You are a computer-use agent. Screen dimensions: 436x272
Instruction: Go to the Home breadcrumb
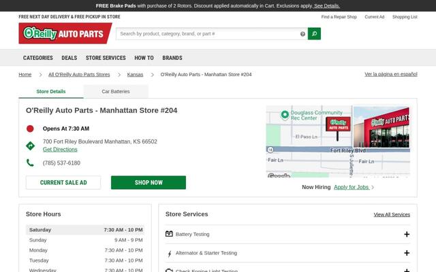[x=25, y=74]
